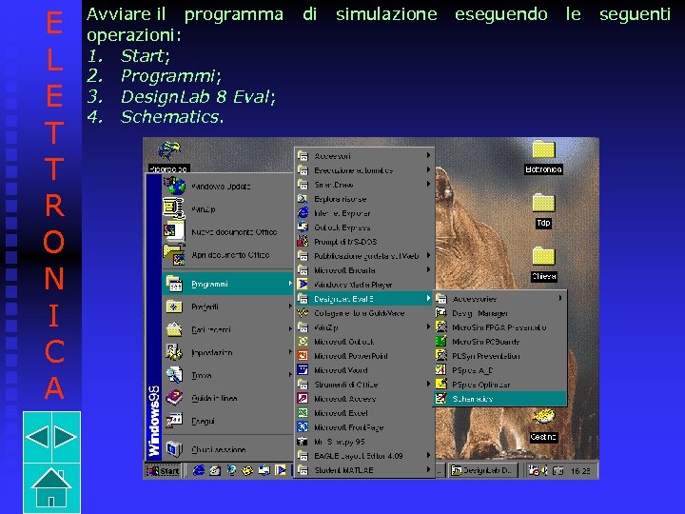Click the volume speaker tray icon

coord(544,471)
